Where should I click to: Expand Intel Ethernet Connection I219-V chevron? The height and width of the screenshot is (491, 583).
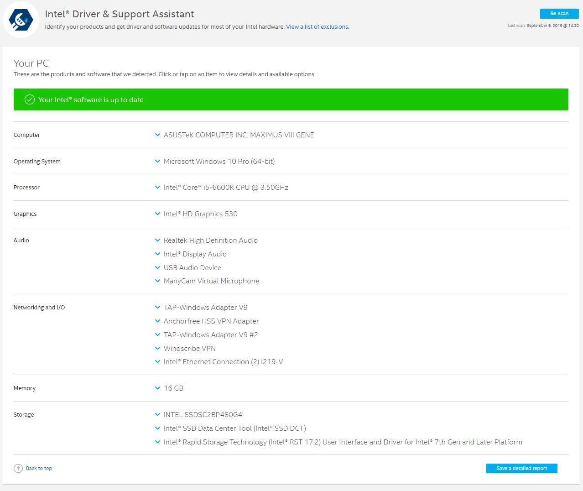point(157,362)
